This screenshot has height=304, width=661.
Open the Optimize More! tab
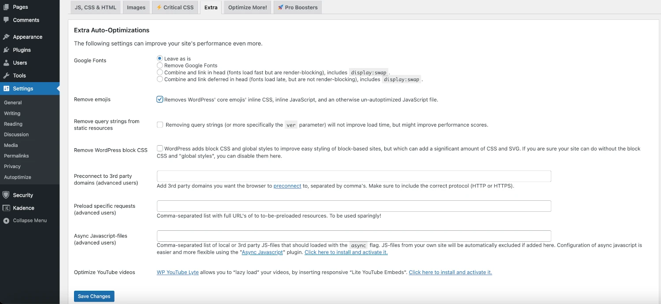pos(248,8)
